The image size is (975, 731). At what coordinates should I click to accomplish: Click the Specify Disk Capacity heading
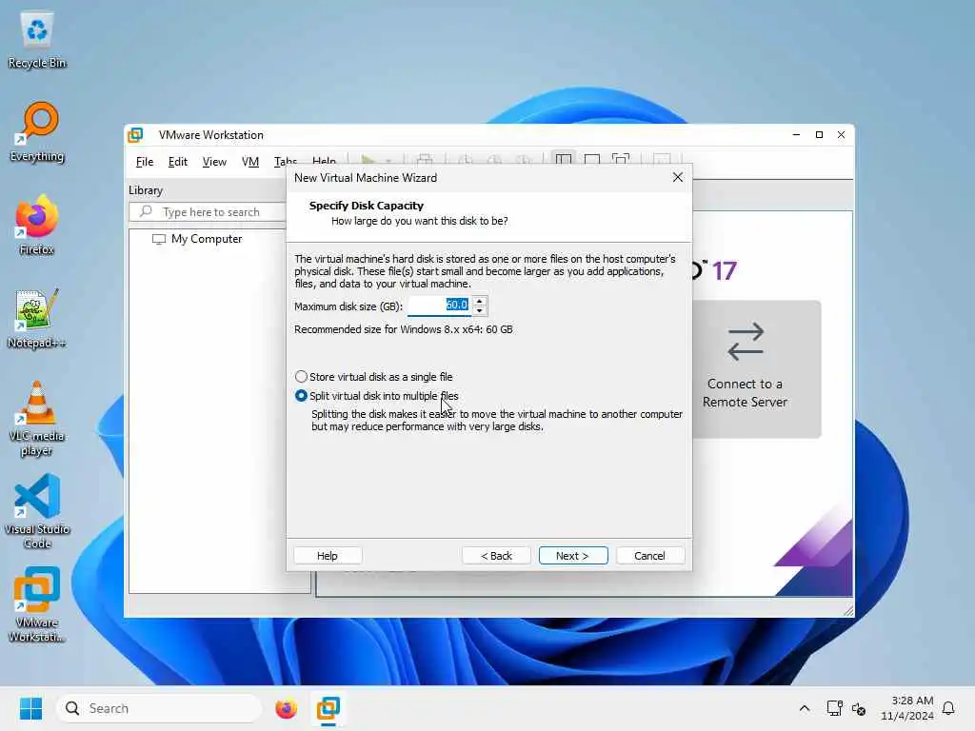[367, 206]
